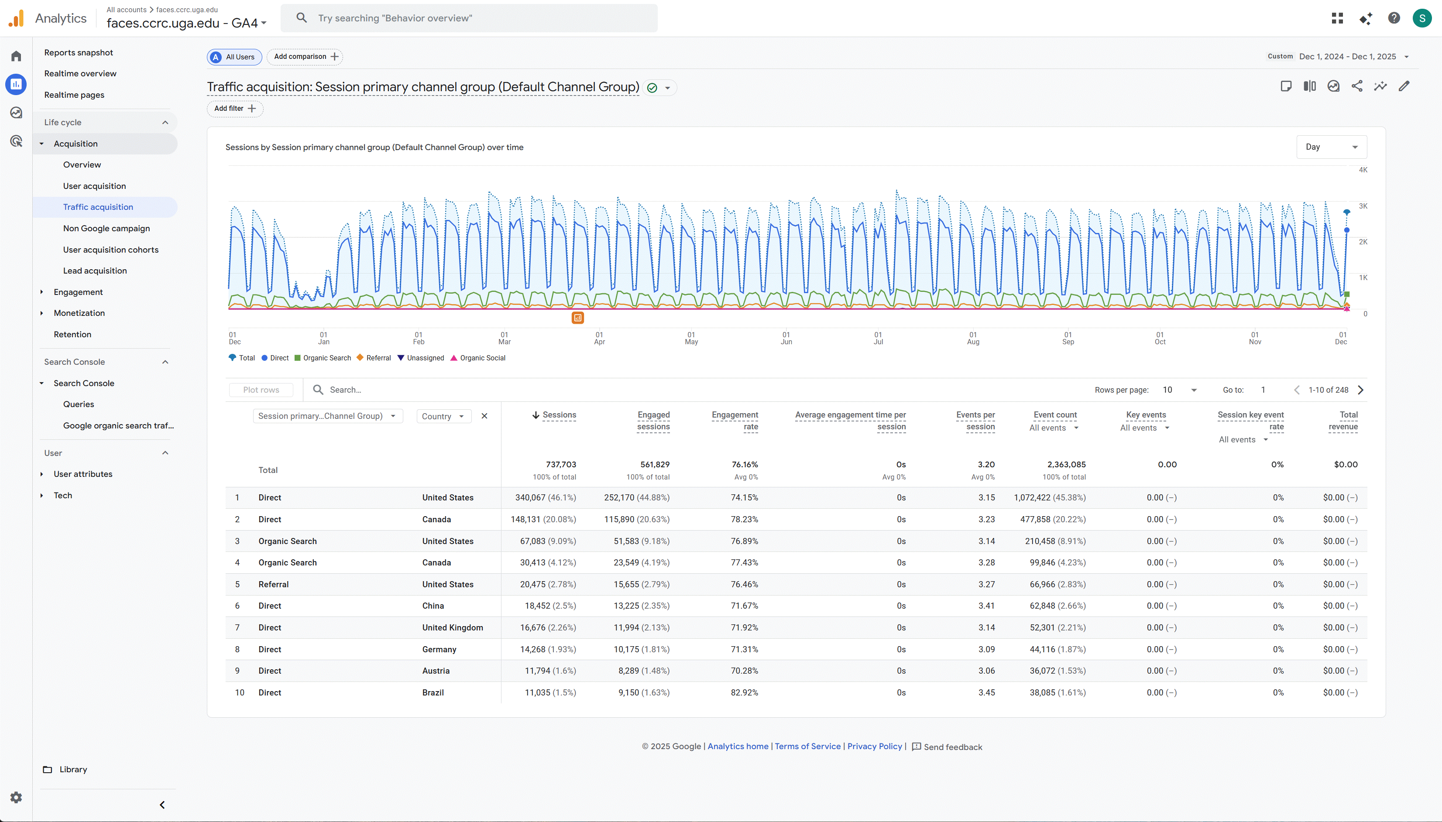The width and height of the screenshot is (1442, 822).
Task: Open the Day granularity dropdown
Action: click(x=1331, y=147)
